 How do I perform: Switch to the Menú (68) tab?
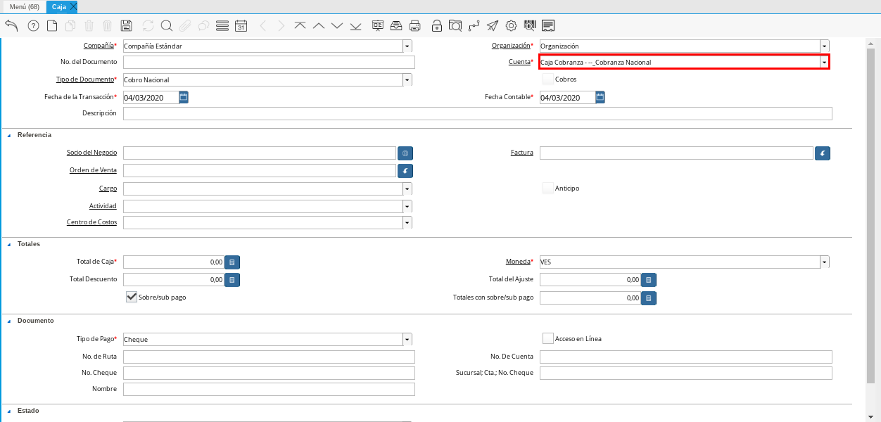(x=24, y=6)
